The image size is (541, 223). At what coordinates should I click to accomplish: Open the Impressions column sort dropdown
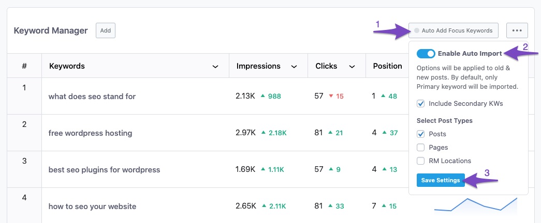[x=294, y=67]
